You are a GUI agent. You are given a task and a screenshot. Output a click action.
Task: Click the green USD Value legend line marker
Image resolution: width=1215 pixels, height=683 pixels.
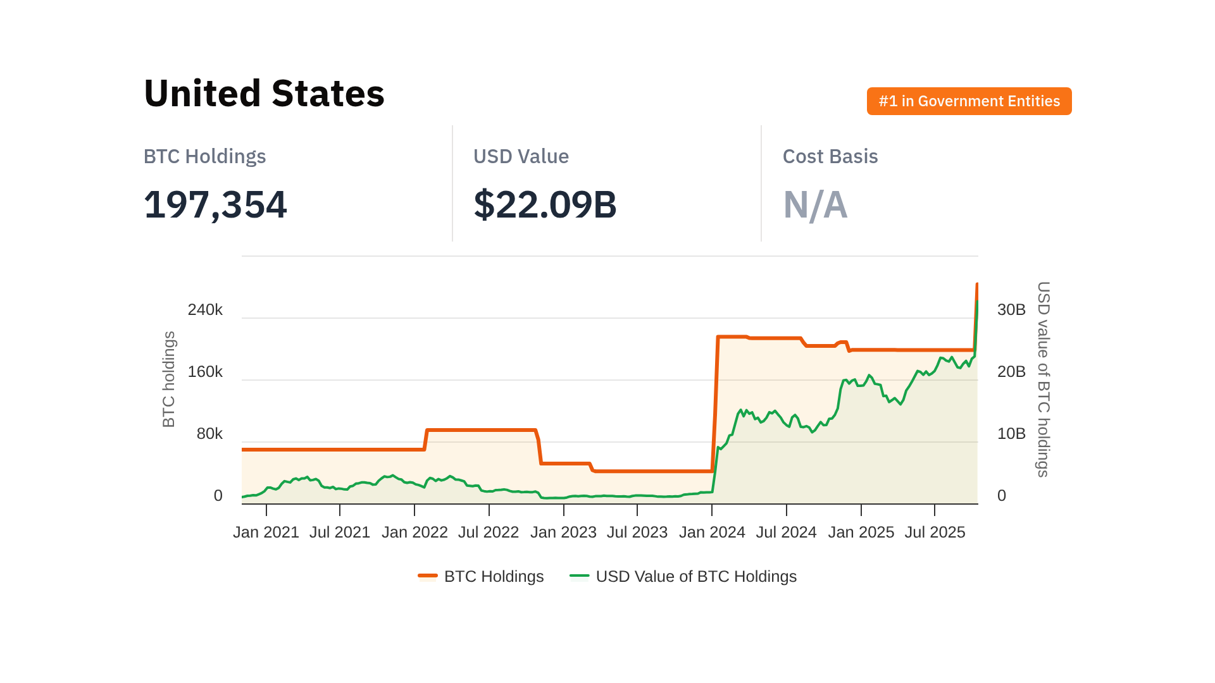tap(579, 576)
